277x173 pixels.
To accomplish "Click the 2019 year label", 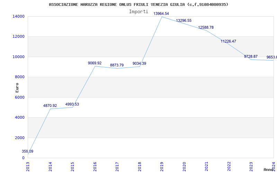I will tap(162, 166).
